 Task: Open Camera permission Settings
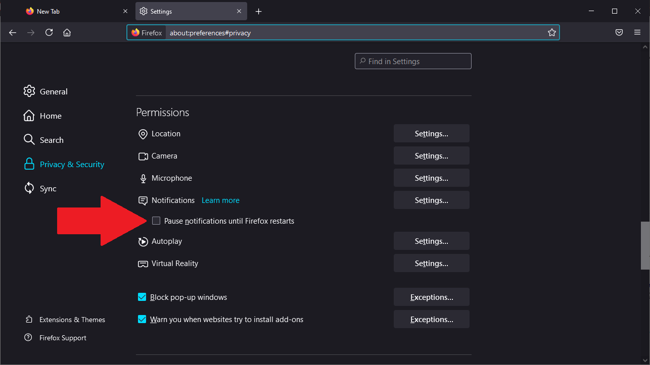coord(432,156)
